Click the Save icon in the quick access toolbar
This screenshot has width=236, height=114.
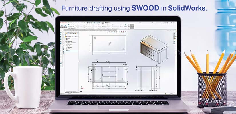click(x=94, y=23)
